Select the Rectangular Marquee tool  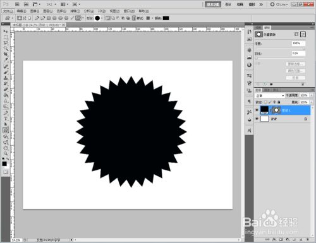[6, 37]
